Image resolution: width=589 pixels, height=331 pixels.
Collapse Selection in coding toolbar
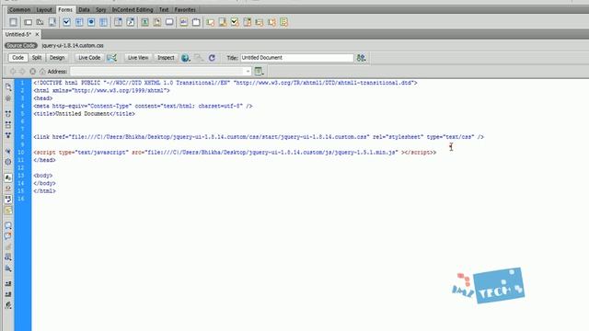point(8,125)
